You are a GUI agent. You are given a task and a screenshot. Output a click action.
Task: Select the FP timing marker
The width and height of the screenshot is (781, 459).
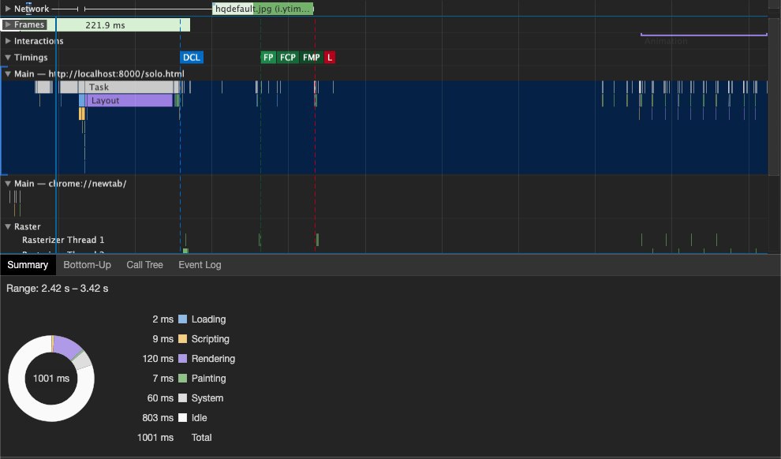coord(268,58)
